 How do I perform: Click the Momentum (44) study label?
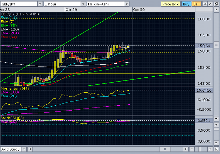[15, 89]
